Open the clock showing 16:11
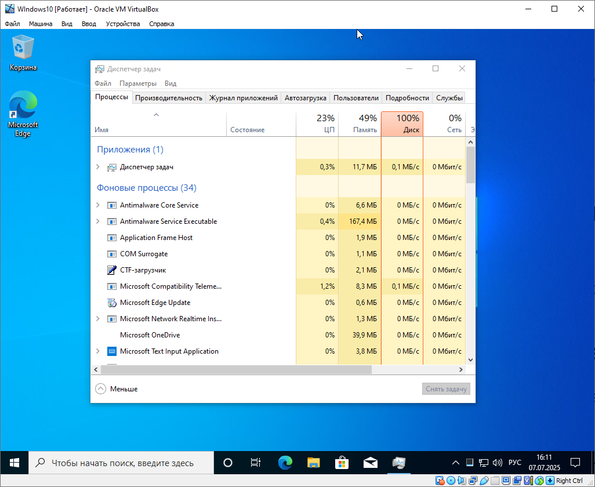 click(x=544, y=463)
